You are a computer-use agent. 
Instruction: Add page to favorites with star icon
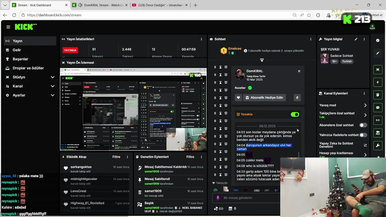tap(309, 15)
